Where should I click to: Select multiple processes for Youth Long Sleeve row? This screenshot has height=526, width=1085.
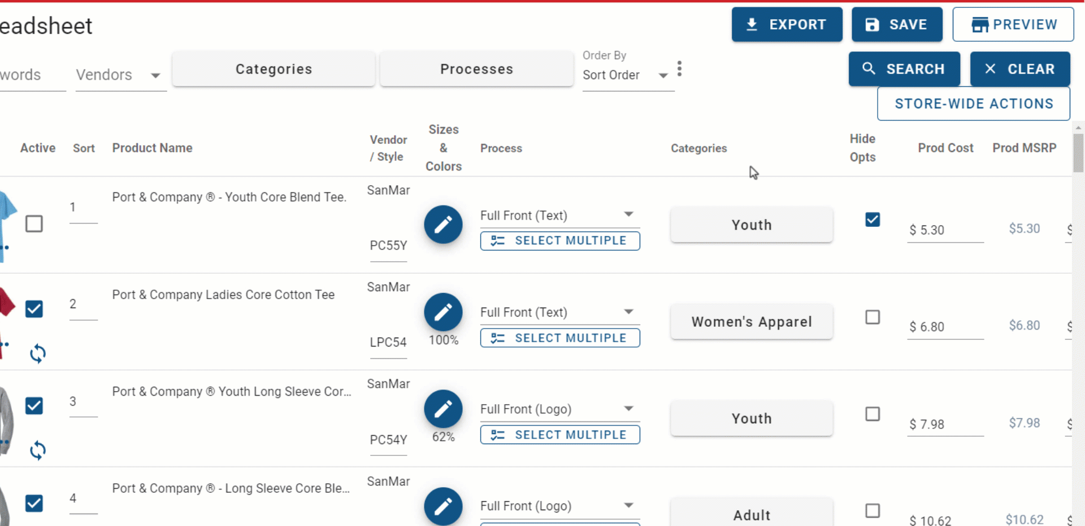tap(560, 435)
